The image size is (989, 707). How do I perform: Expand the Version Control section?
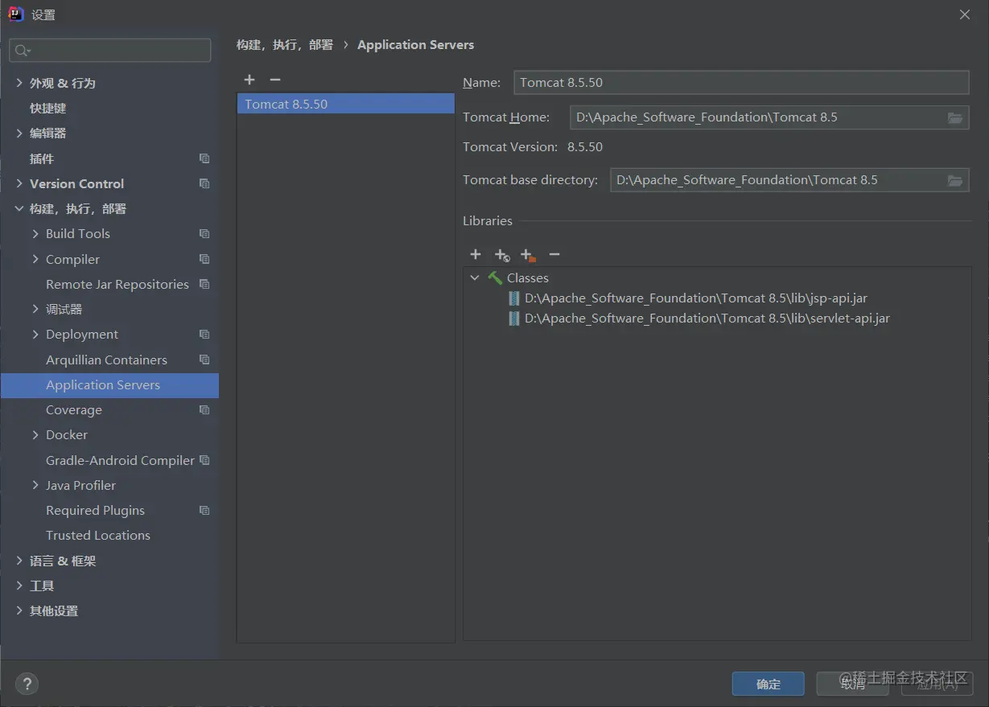point(19,183)
